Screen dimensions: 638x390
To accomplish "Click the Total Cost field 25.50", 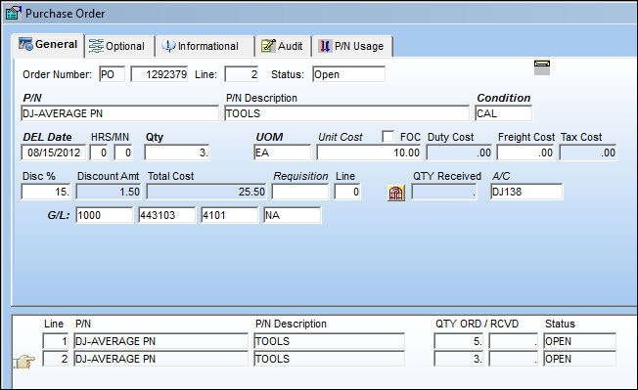I will (206, 192).
